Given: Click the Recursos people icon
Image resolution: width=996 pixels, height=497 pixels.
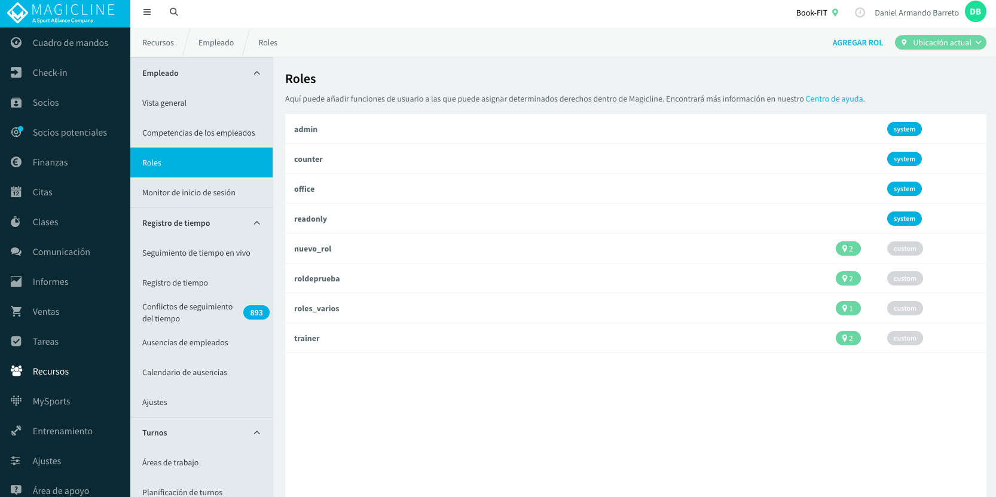Looking at the screenshot, I should point(16,371).
